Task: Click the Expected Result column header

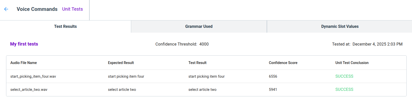Action: pos(121,63)
